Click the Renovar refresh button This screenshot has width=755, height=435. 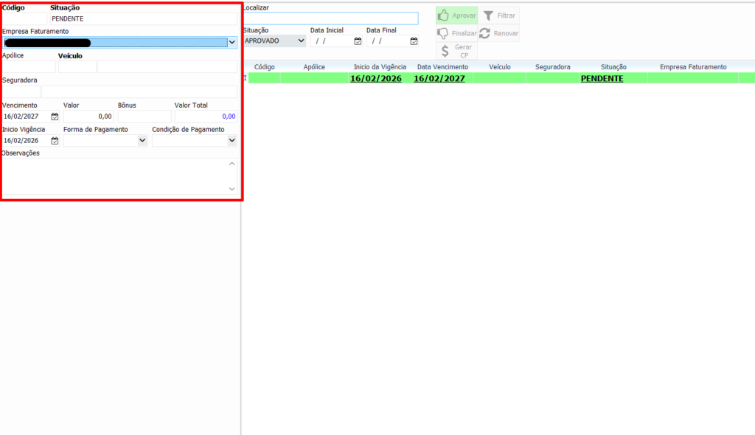(499, 34)
